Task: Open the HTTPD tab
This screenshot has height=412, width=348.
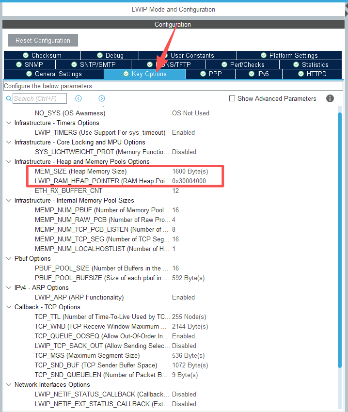Action: pos(312,74)
